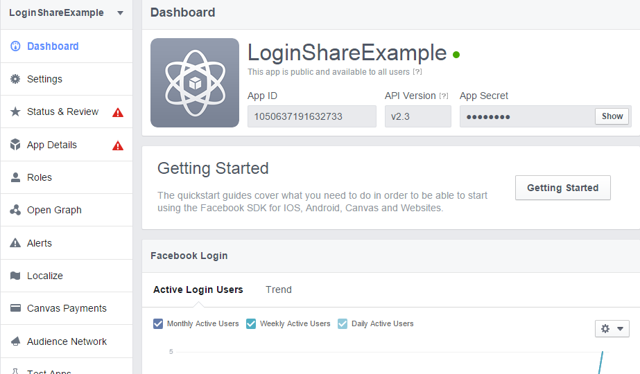Open Dashboard in the sidebar
The image size is (640, 374).
[67, 46]
